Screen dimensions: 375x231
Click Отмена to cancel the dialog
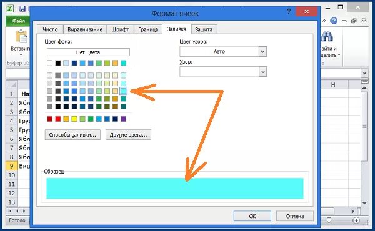click(x=295, y=216)
